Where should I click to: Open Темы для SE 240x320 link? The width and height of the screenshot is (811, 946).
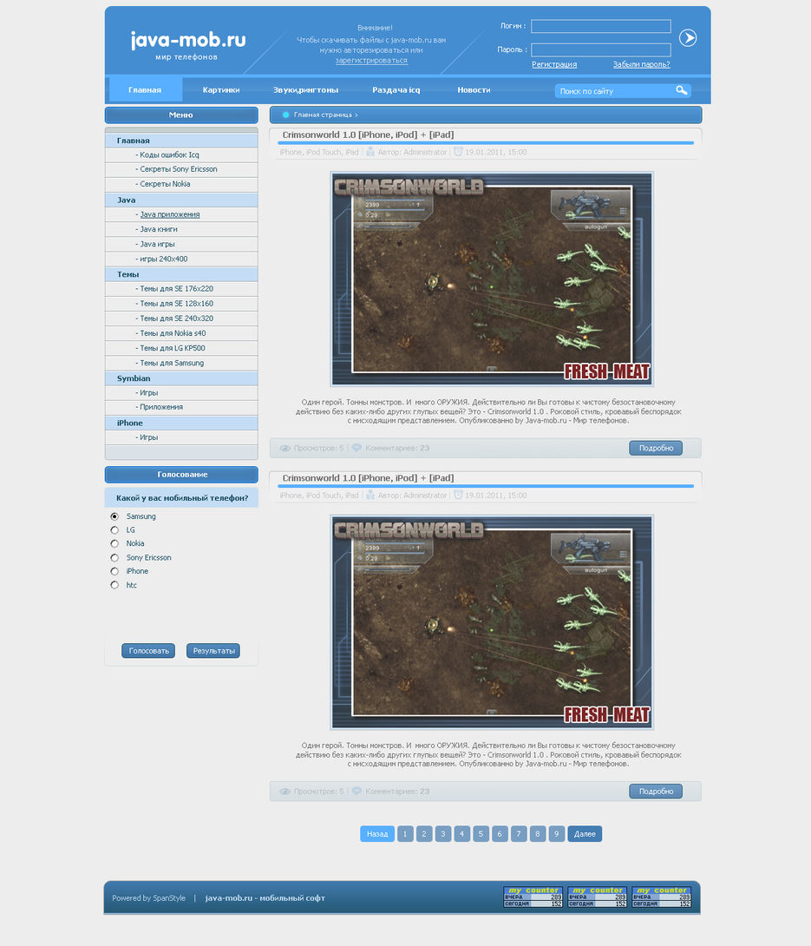coord(177,319)
